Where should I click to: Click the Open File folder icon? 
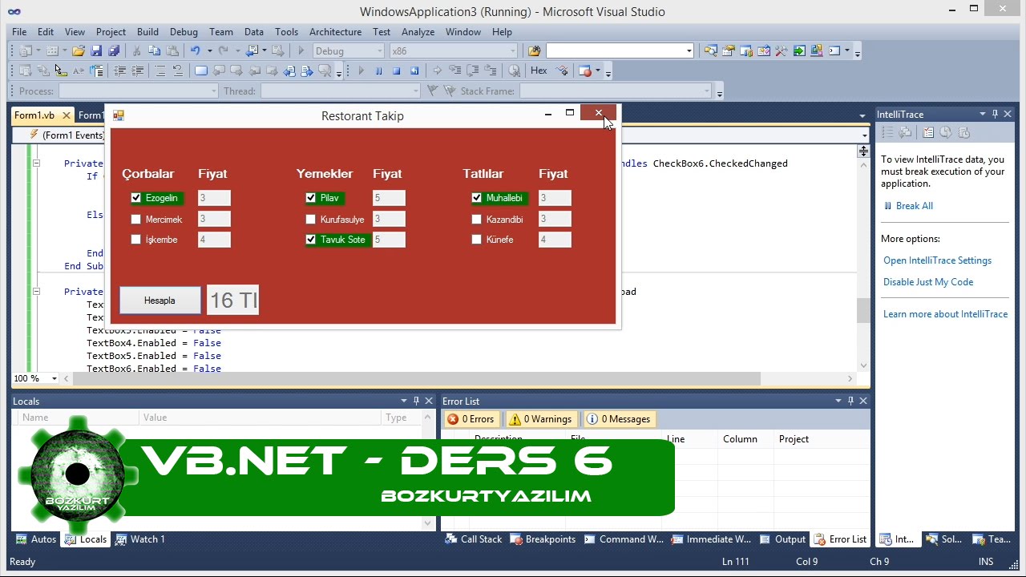click(79, 50)
